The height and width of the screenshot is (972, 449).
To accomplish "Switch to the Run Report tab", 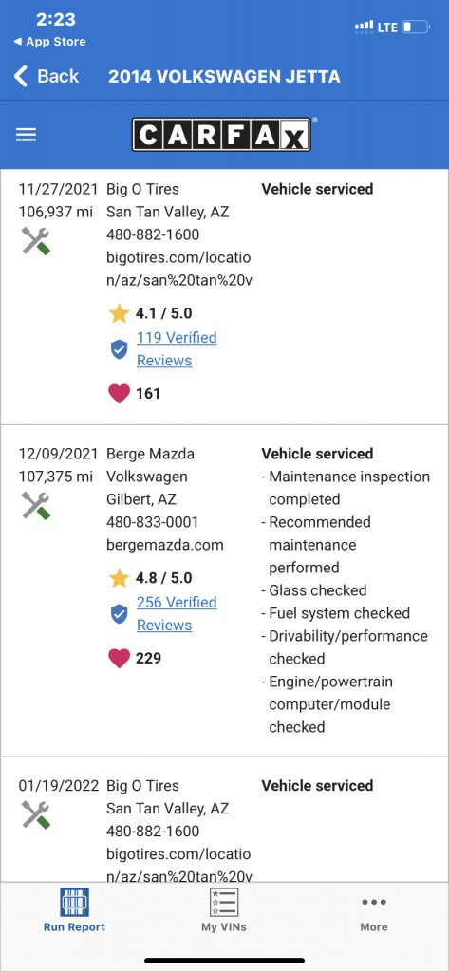I will tap(74, 910).
